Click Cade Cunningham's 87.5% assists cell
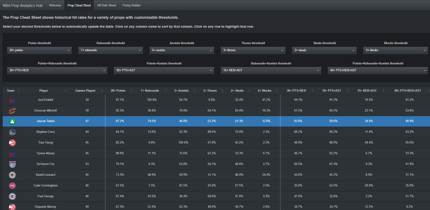The height and width of the screenshot is (210, 430). pyautogui.click(x=183, y=185)
